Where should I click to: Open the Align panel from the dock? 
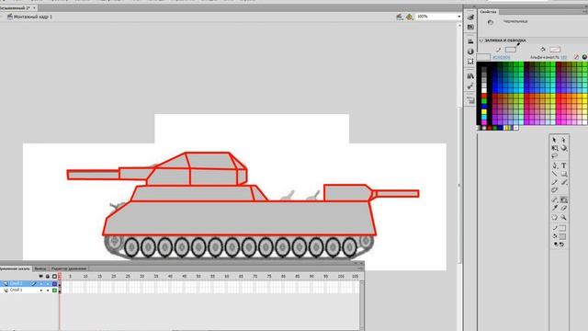point(470,41)
